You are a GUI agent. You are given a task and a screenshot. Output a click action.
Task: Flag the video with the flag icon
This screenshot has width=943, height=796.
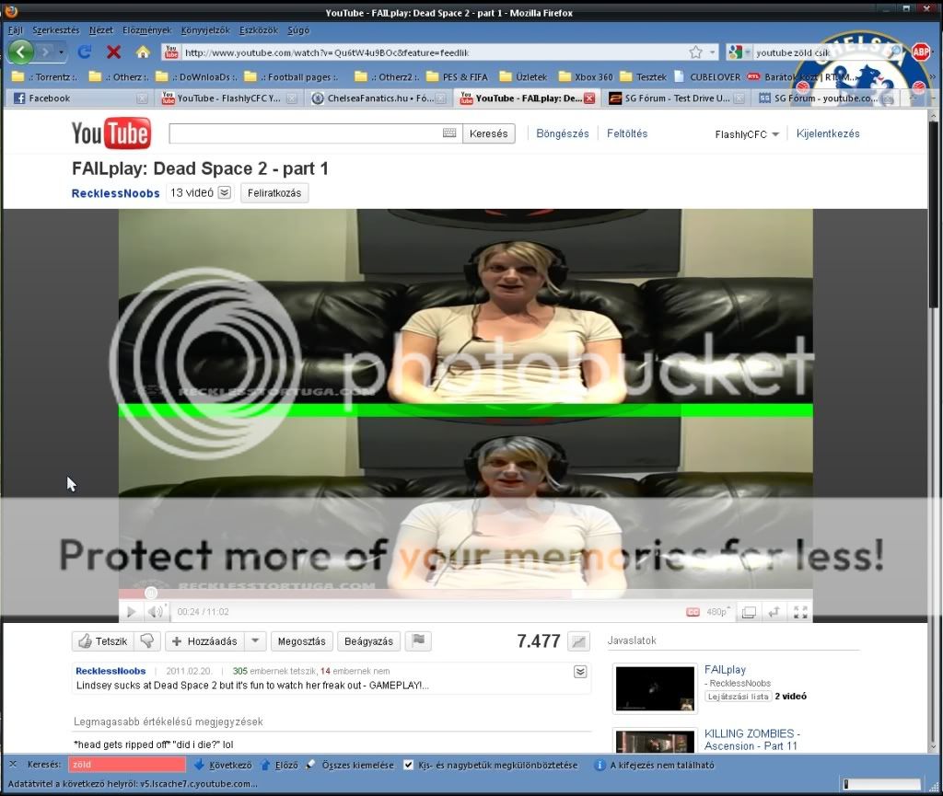[417, 641]
